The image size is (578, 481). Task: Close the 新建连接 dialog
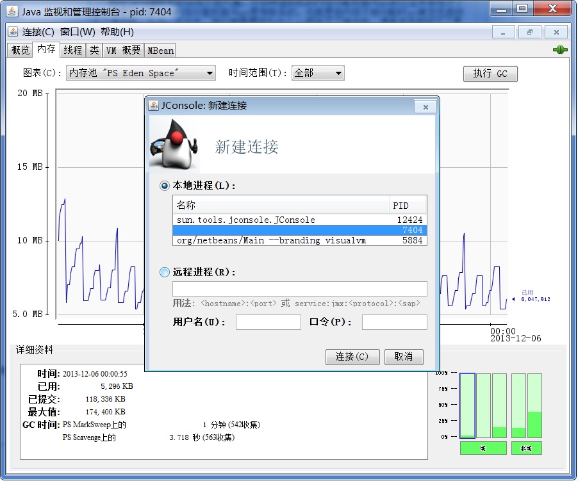pyautogui.click(x=425, y=107)
